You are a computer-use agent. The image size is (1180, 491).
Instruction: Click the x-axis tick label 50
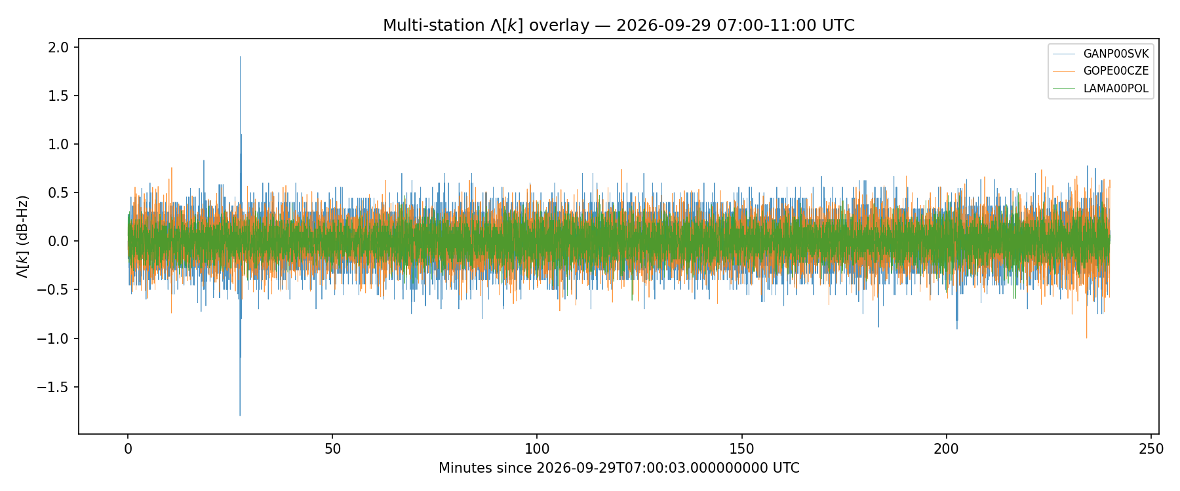[332, 449]
